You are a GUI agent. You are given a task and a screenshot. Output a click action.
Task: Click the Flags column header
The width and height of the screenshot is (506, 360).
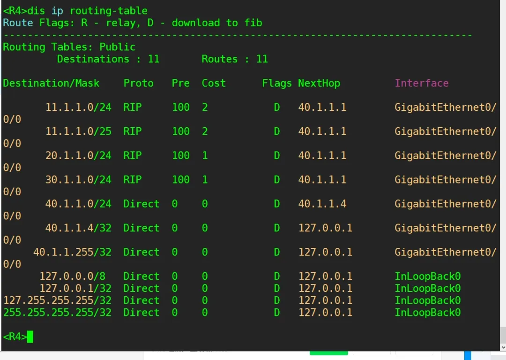(x=276, y=83)
